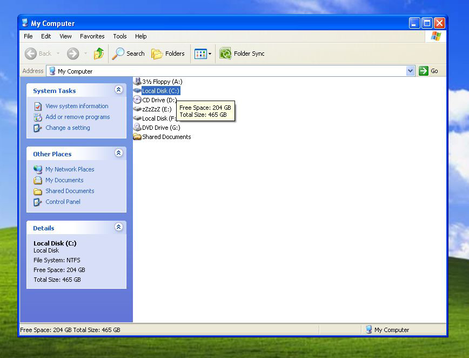
Task: Close the My Computer window
Action: pyautogui.click(x=440, y=23)
